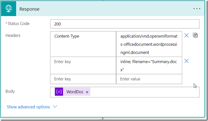Expand Show advanced options chevron

coord(55,107)
